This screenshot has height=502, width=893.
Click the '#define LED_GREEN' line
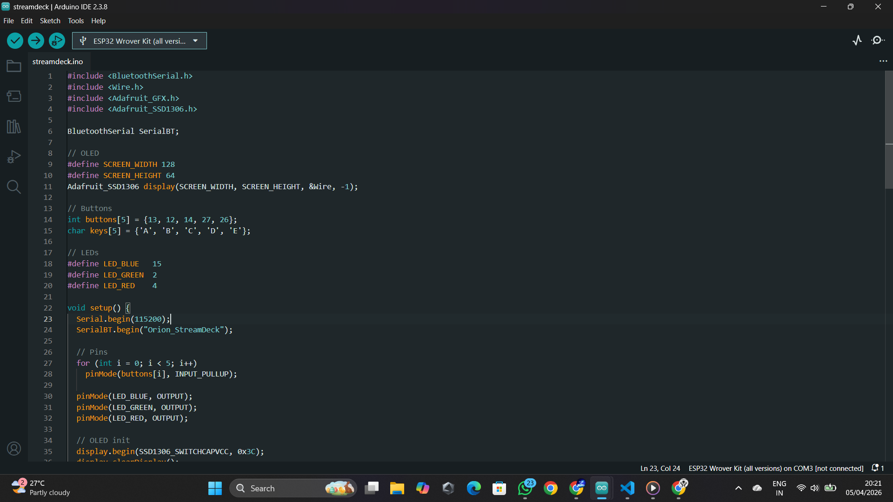tap(112, 275)
